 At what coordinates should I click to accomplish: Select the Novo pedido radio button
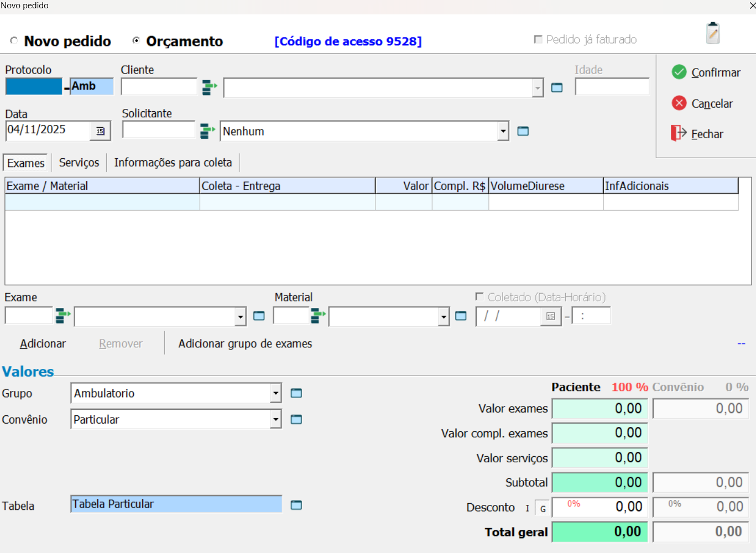pyautogui.click(x=14, y=41)
